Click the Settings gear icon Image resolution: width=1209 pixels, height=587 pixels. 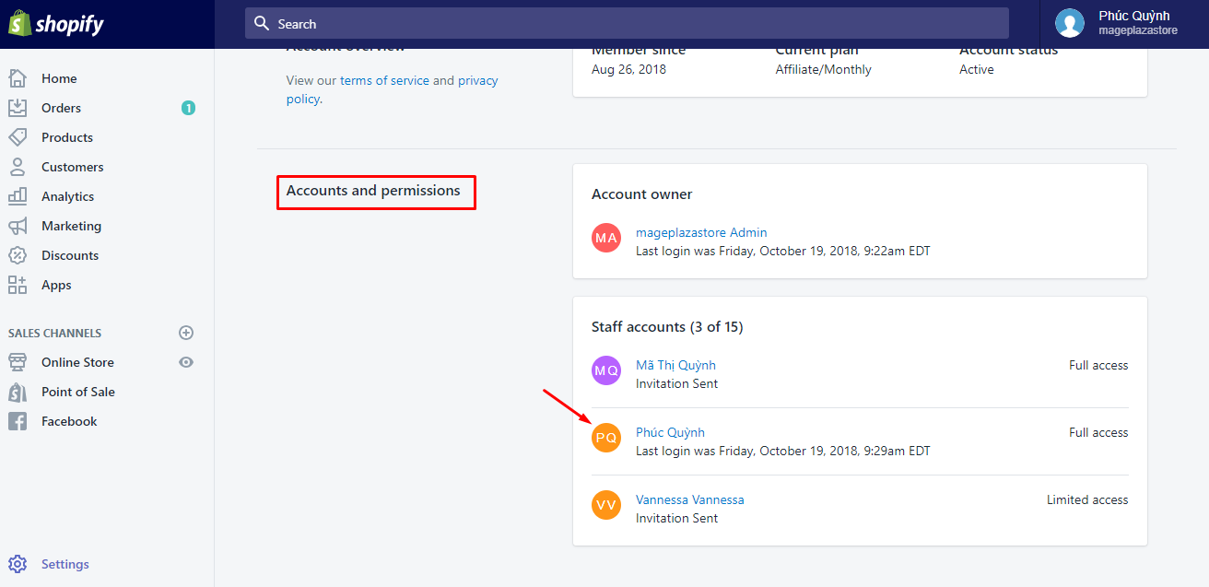(x=18, y=564)
